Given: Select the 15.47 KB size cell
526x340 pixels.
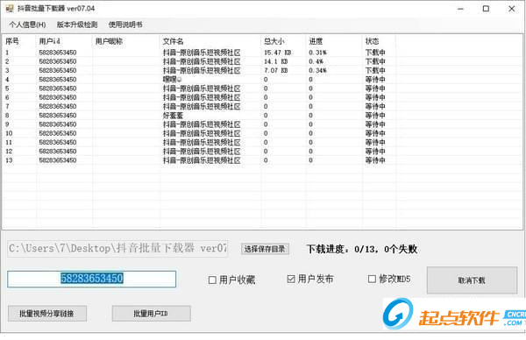Looking at the screenshot, I should click(x=277, y=53).
